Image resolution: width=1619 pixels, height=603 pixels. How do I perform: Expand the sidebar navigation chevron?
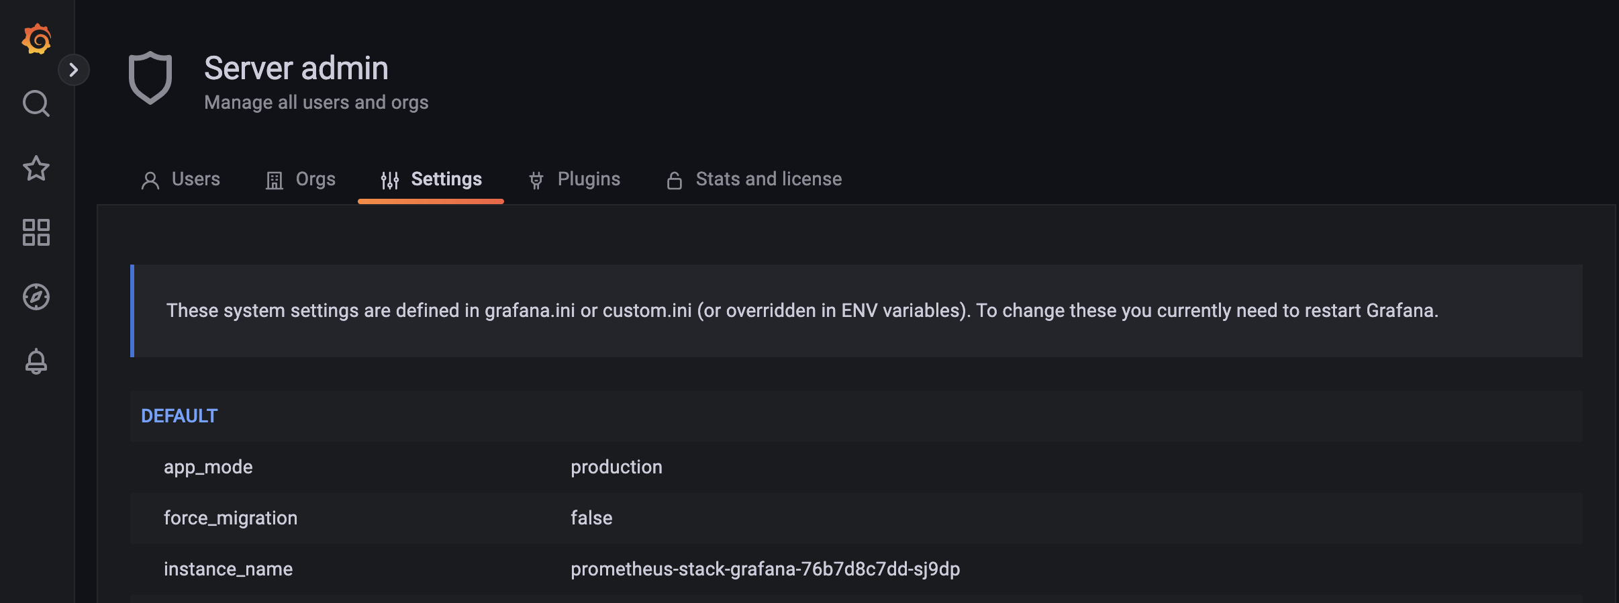[74, 70]
